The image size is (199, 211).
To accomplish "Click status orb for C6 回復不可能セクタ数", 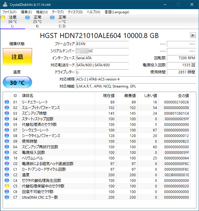I will coord(7,192).
